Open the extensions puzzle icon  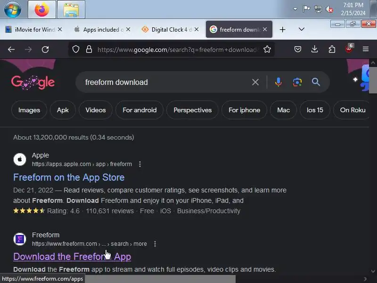click(332, 50)
